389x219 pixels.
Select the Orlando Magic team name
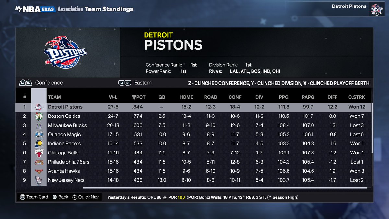point(64,134)
